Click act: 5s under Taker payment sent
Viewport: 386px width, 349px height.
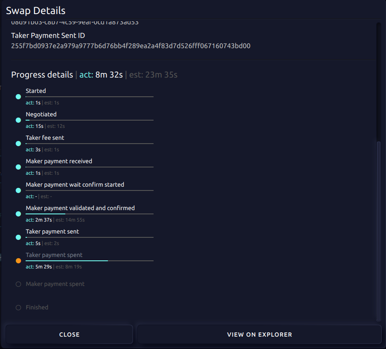point(33,243)
